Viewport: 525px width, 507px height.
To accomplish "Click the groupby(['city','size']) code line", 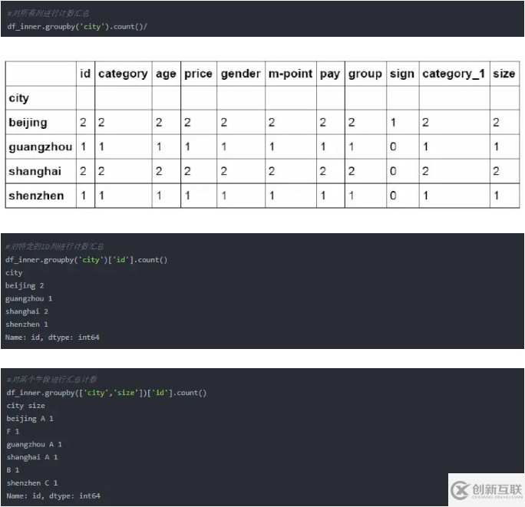I will [106, 393].
